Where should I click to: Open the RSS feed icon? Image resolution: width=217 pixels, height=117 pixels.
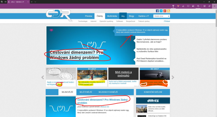(x=168, y=11)
